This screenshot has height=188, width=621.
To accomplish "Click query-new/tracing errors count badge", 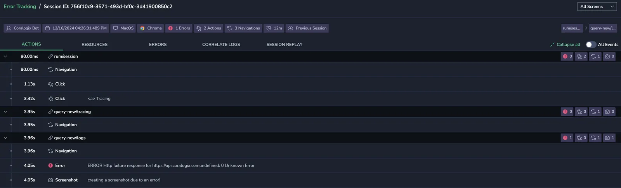I will point(567,111).
